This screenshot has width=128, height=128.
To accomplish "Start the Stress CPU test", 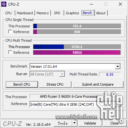I will coord(55,84).
